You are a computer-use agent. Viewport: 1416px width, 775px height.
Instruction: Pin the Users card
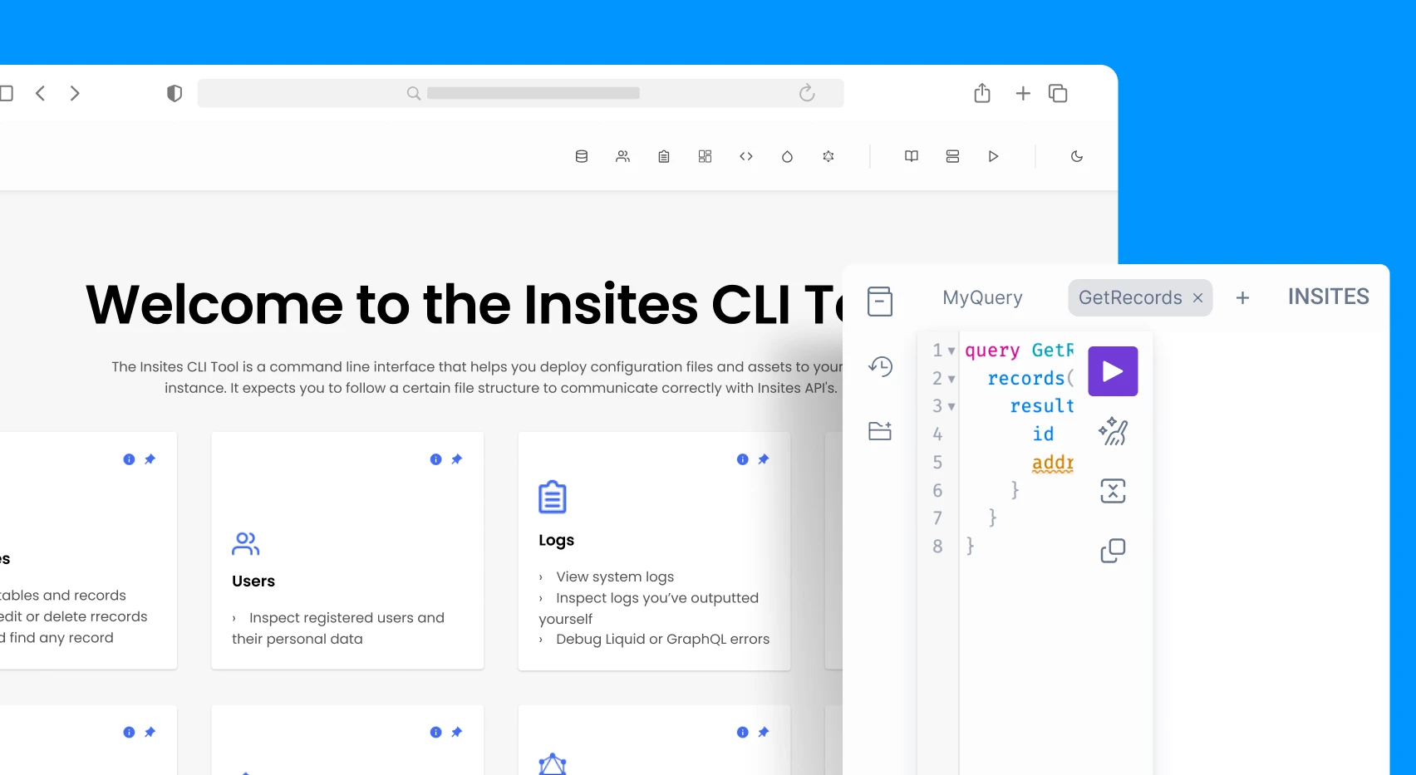pos(457,459)
